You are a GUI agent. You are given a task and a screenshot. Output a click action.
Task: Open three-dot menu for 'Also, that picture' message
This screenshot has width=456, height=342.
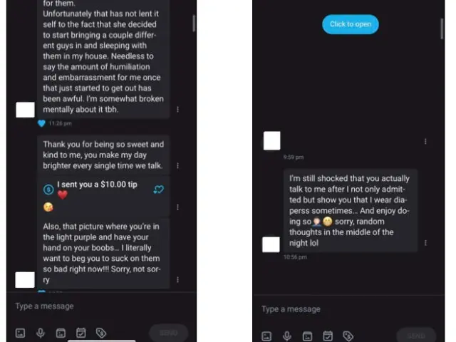177,280
